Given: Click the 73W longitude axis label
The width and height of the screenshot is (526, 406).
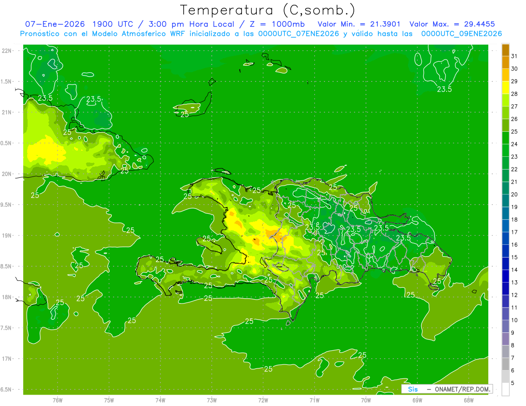Looking at the screenshot, I should pyautogui.click(x=212, y=400).
